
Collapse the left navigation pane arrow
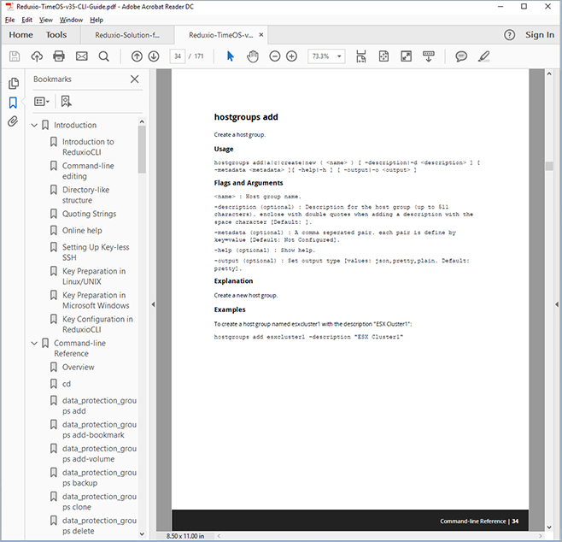153,304
